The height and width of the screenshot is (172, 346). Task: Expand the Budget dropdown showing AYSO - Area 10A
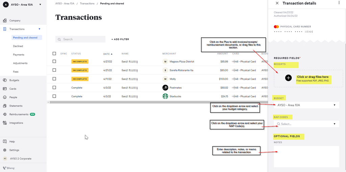click(x=334, y=105)
